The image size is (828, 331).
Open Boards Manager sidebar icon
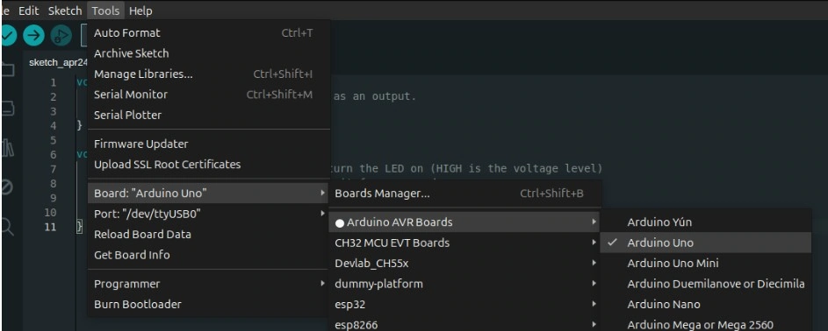(7, 109)
